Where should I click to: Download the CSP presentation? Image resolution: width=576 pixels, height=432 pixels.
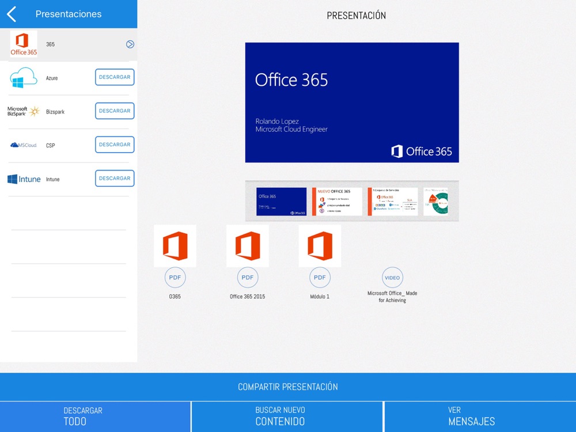(x=115, y=145)
